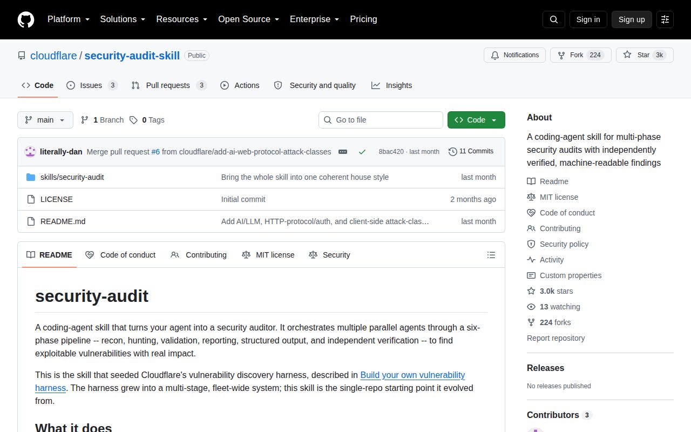
Task: Expand the Resources menu
Action: click(182, 19)
